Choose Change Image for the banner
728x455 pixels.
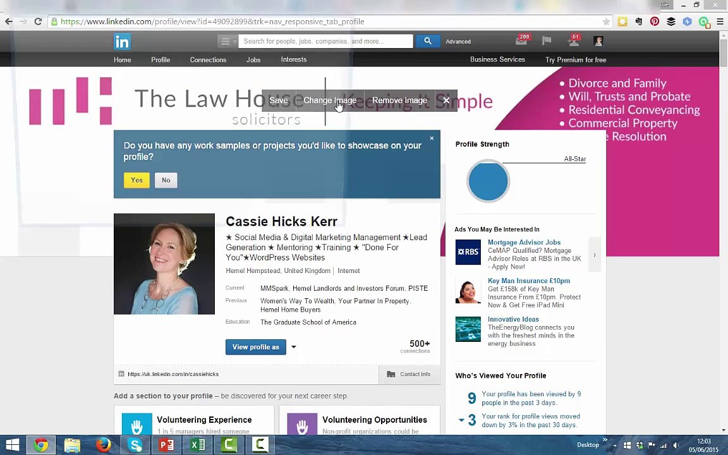(330, 100)
